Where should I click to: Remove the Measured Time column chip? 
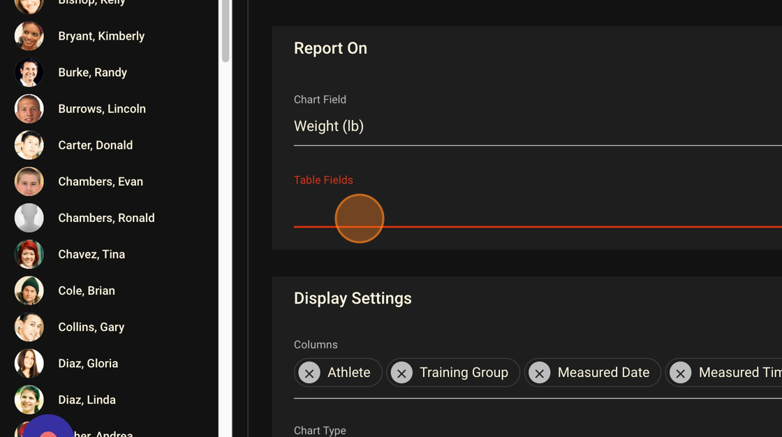point(680,373)
